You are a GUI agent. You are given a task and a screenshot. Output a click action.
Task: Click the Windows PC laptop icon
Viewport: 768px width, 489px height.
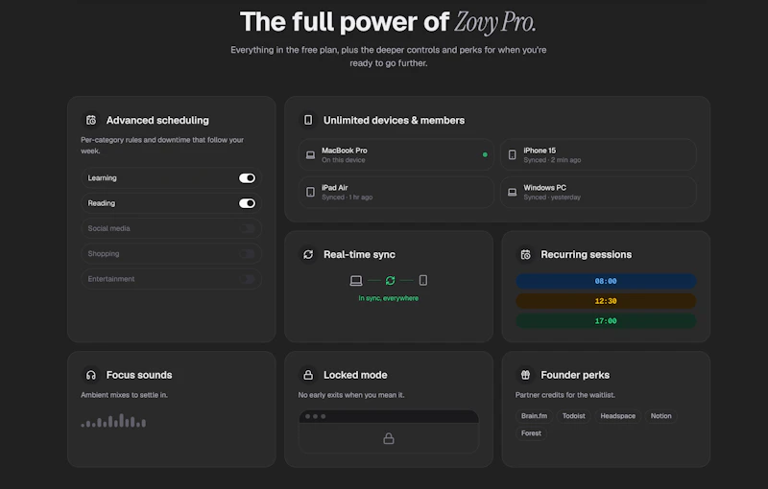(513, 192)
